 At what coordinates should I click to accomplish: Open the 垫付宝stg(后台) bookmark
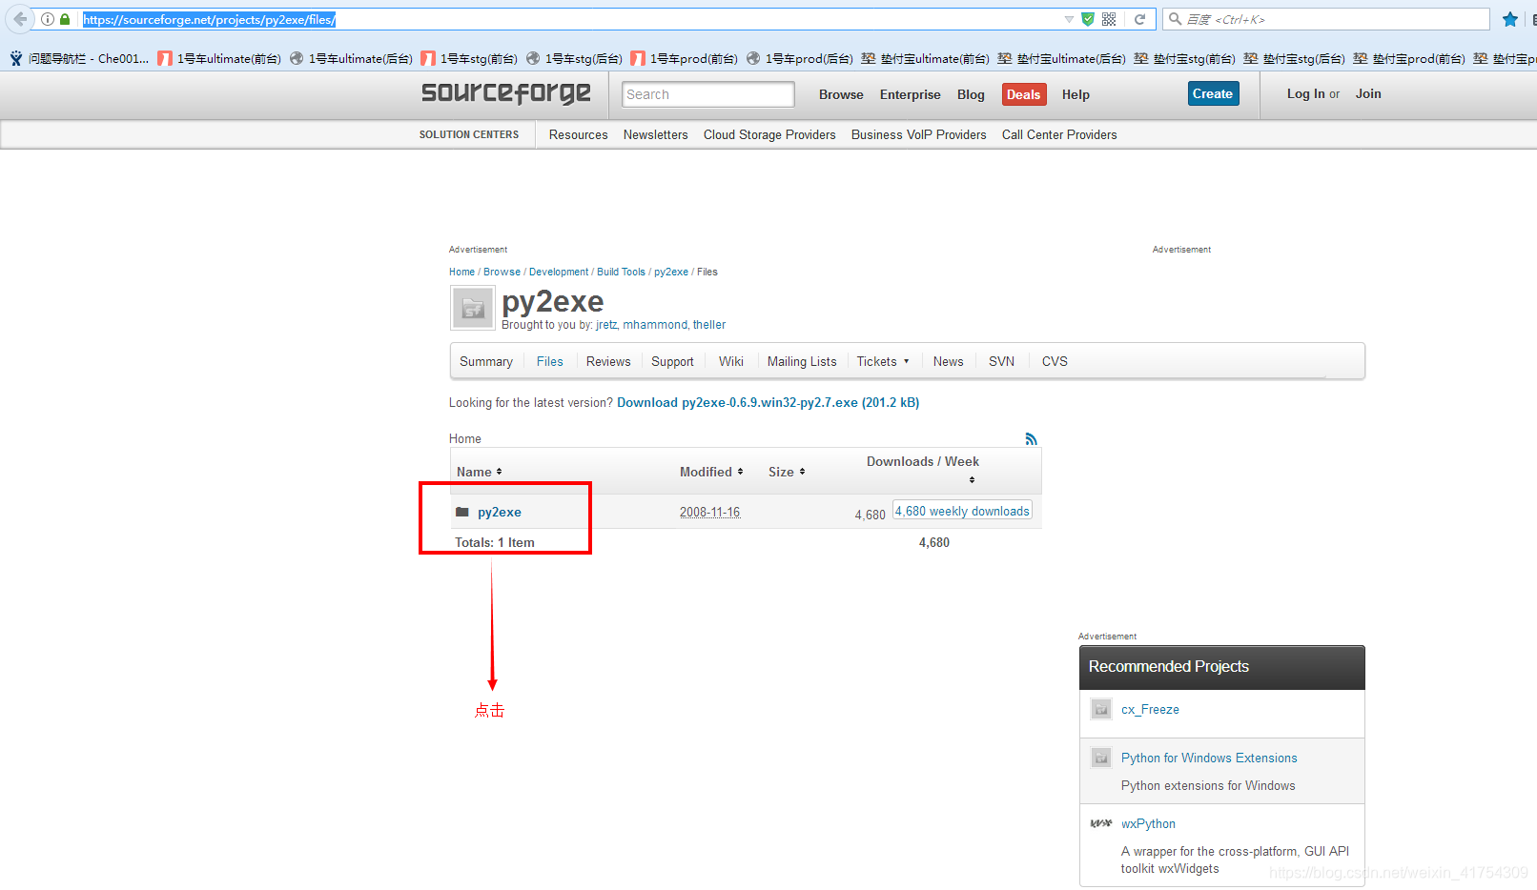pos(1294,58)
